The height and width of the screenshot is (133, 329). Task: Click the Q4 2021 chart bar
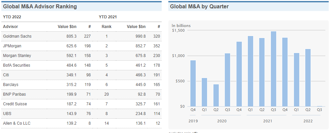[285, 72]
